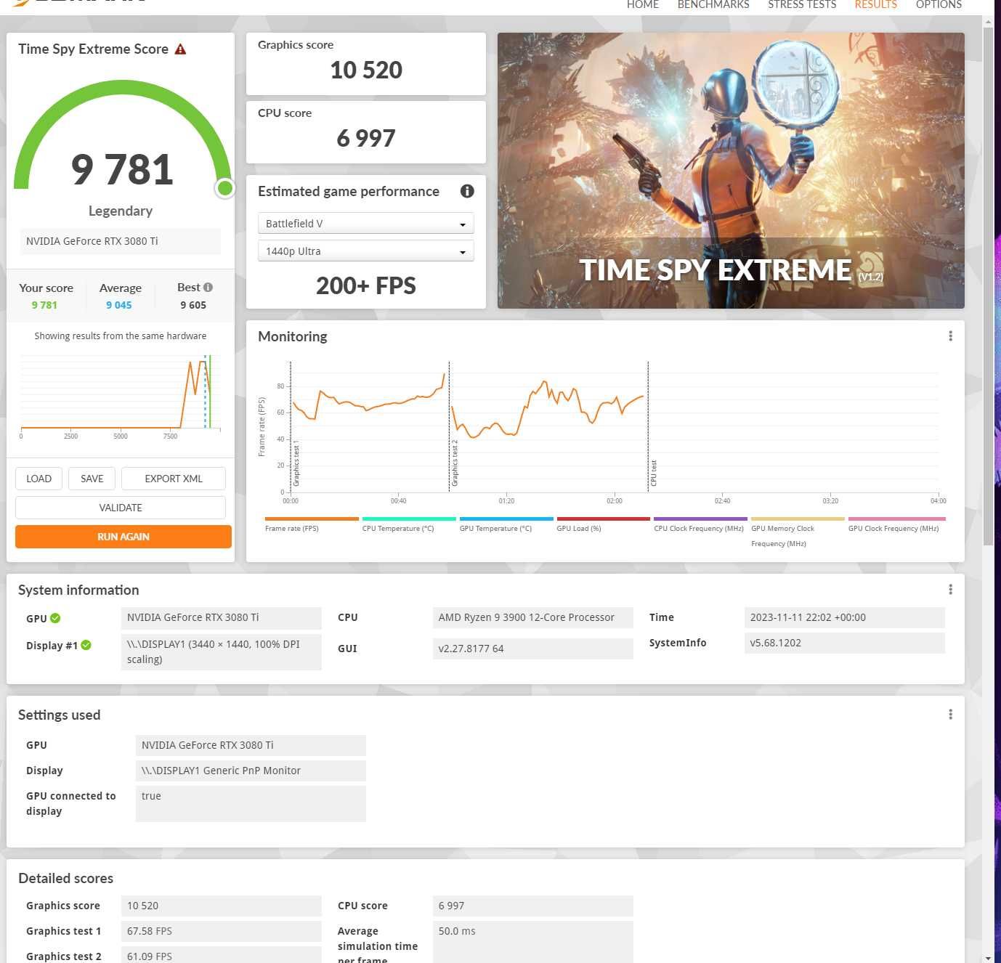Click the Graphics test 2 value 61.09 FPS
1001x963 pixels.
221,956
